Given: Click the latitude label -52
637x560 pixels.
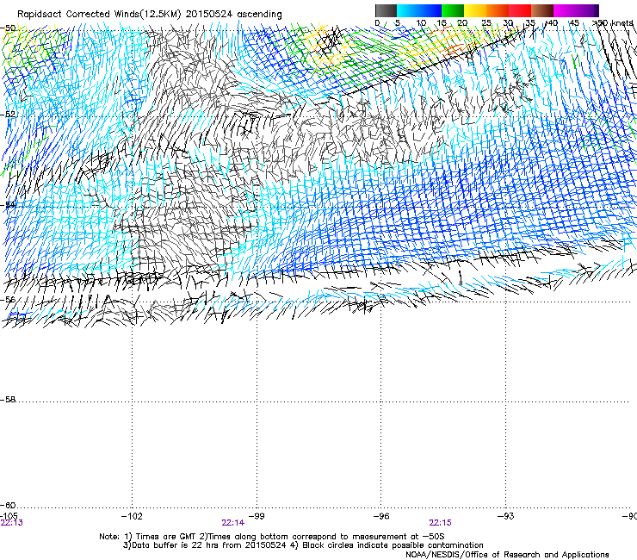Looking at the screenshot, I should [8, 115].
